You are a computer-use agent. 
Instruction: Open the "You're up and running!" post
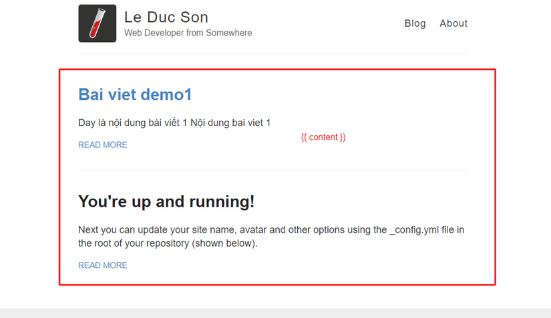click(166, 201)
